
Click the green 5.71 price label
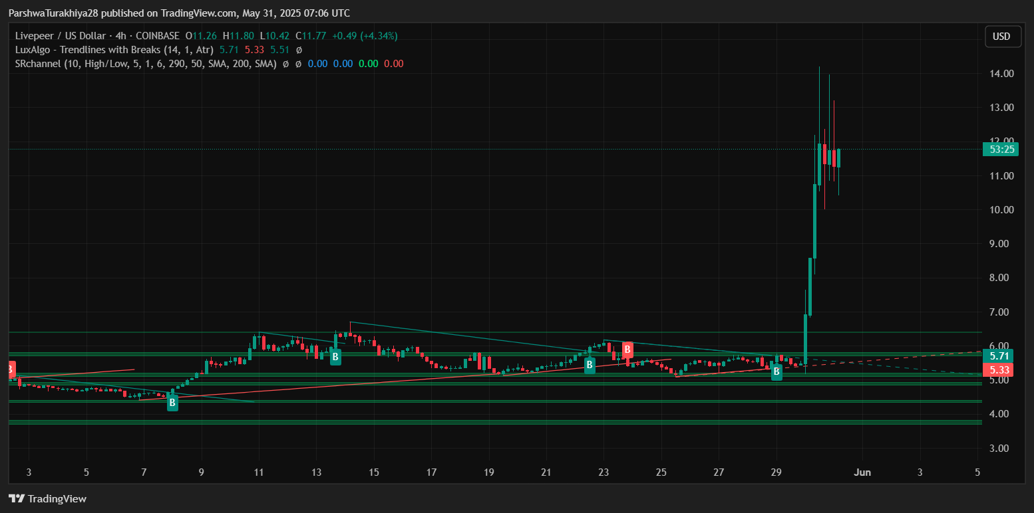coord(1000,356)
